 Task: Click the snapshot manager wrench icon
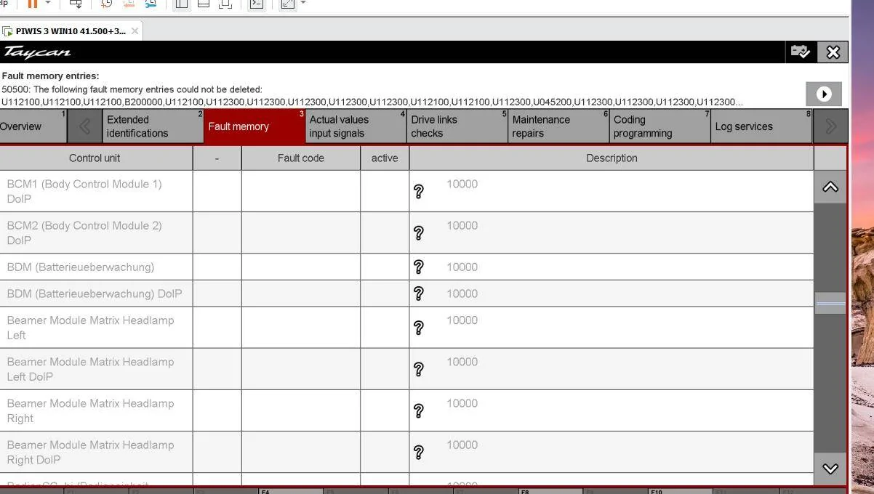point(151,4)
